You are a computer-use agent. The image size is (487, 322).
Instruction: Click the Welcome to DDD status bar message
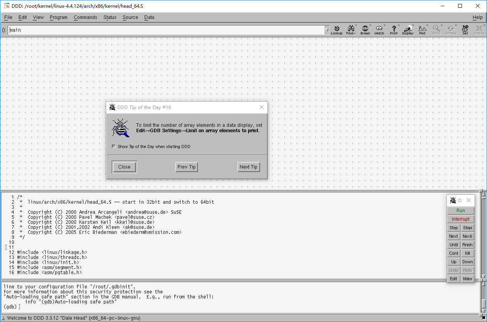point(74,318)
